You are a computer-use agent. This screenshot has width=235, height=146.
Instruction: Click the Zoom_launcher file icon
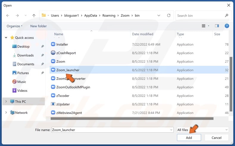coord(53,70)
